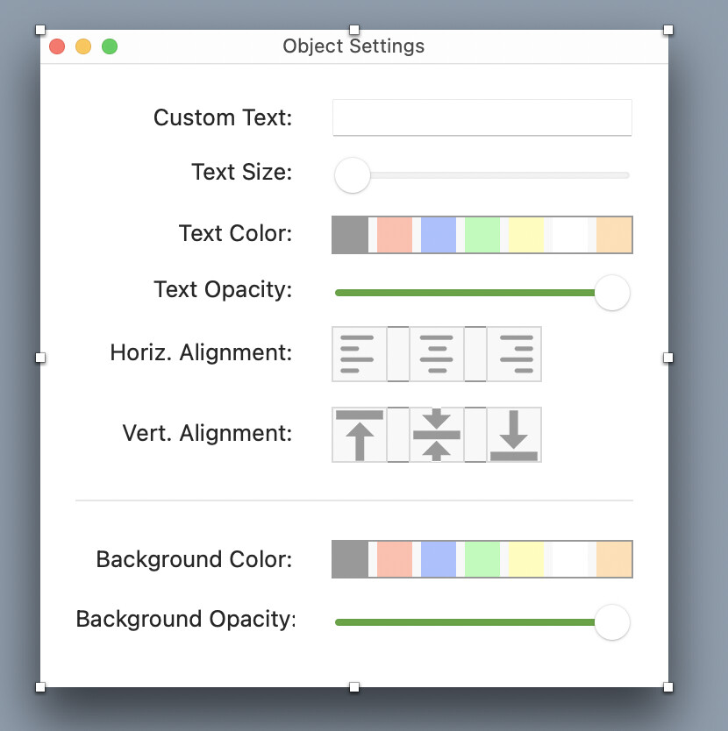This screenshot has height=731, width=728.
Task: Click the Custom Text input field
Action: 482,117
